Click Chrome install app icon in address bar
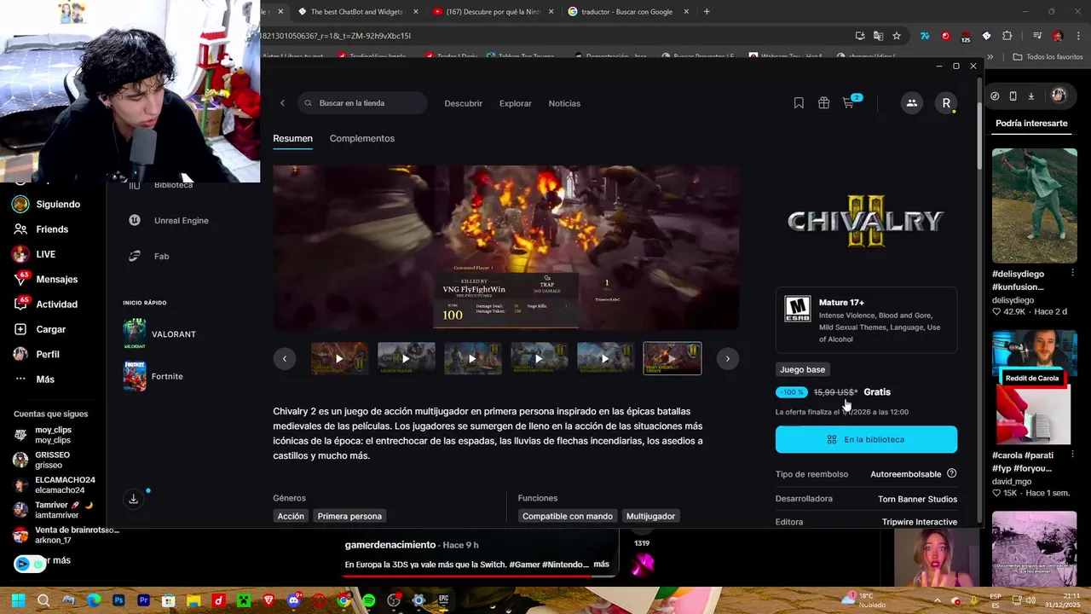This screenshot has width=1091, height=614. click(x=860, y=36)
